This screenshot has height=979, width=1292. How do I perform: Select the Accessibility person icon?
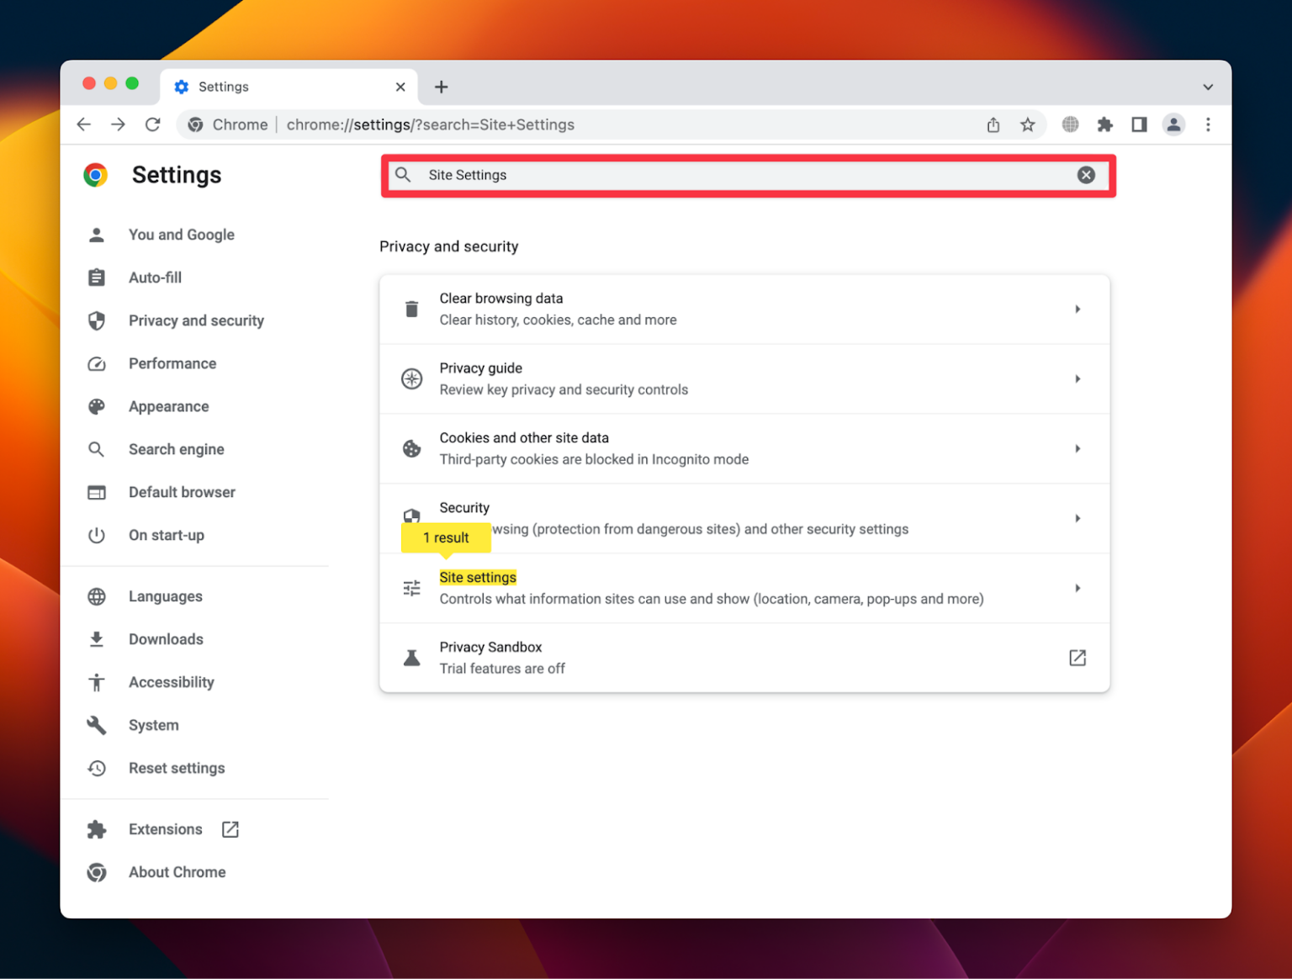tap(97, 682)
